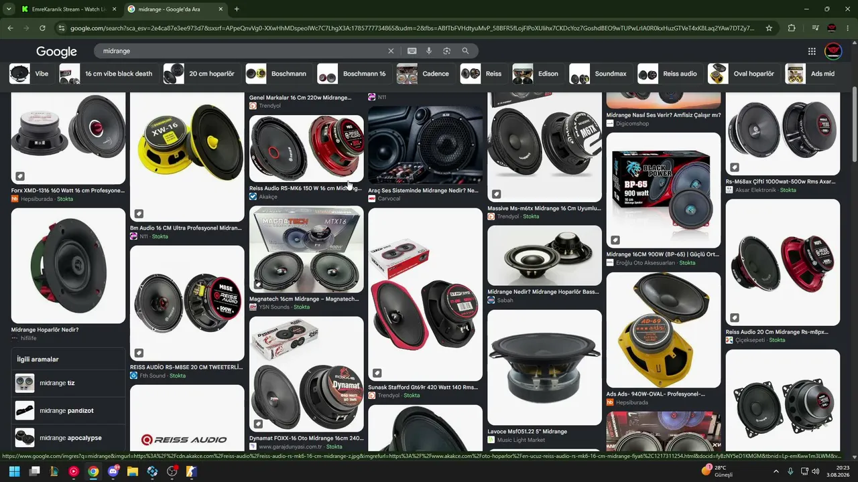Image resolution: width=858 pixels, height=482 pixels.
Task: Open Task View on the taskbar
Action: (x=34, y=471)
